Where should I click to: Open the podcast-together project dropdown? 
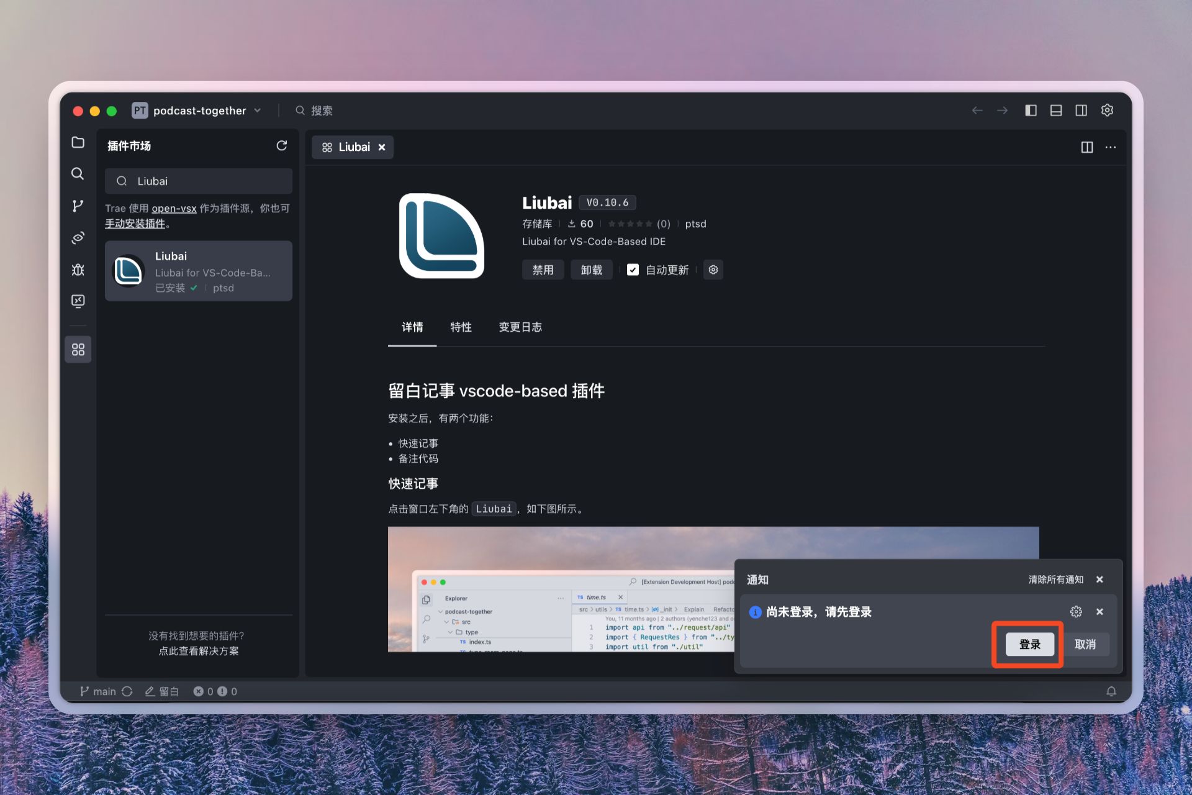point(257,111)
